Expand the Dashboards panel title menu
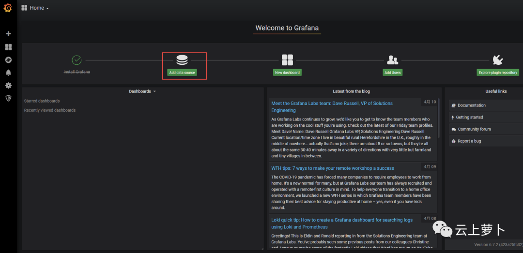The image size is (523, 253). [142, 91]
